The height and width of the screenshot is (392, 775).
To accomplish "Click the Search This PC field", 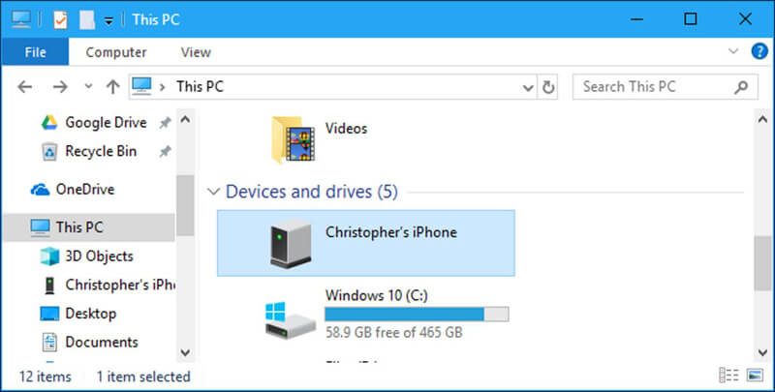I will [x=665, y=87].
